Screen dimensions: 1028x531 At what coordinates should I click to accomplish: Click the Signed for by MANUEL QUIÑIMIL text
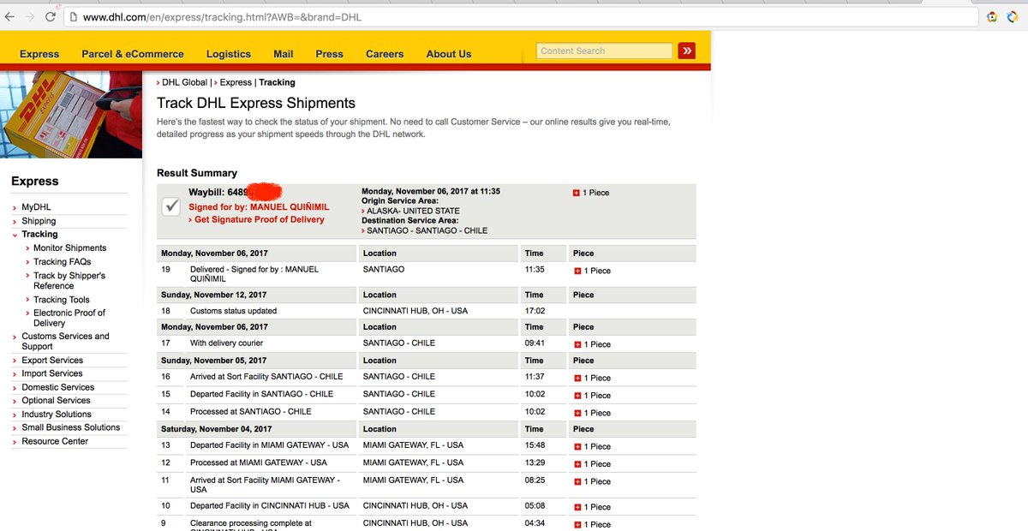[259, 207]
